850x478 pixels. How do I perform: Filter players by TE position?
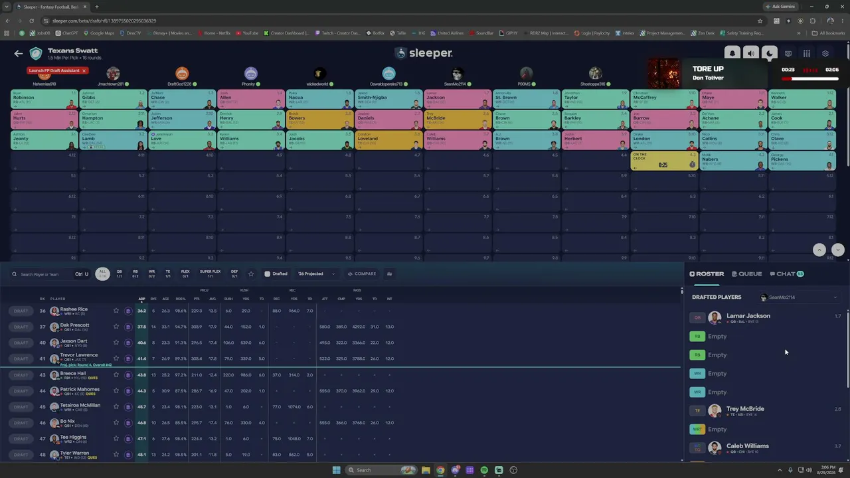[x=168, y=274]
